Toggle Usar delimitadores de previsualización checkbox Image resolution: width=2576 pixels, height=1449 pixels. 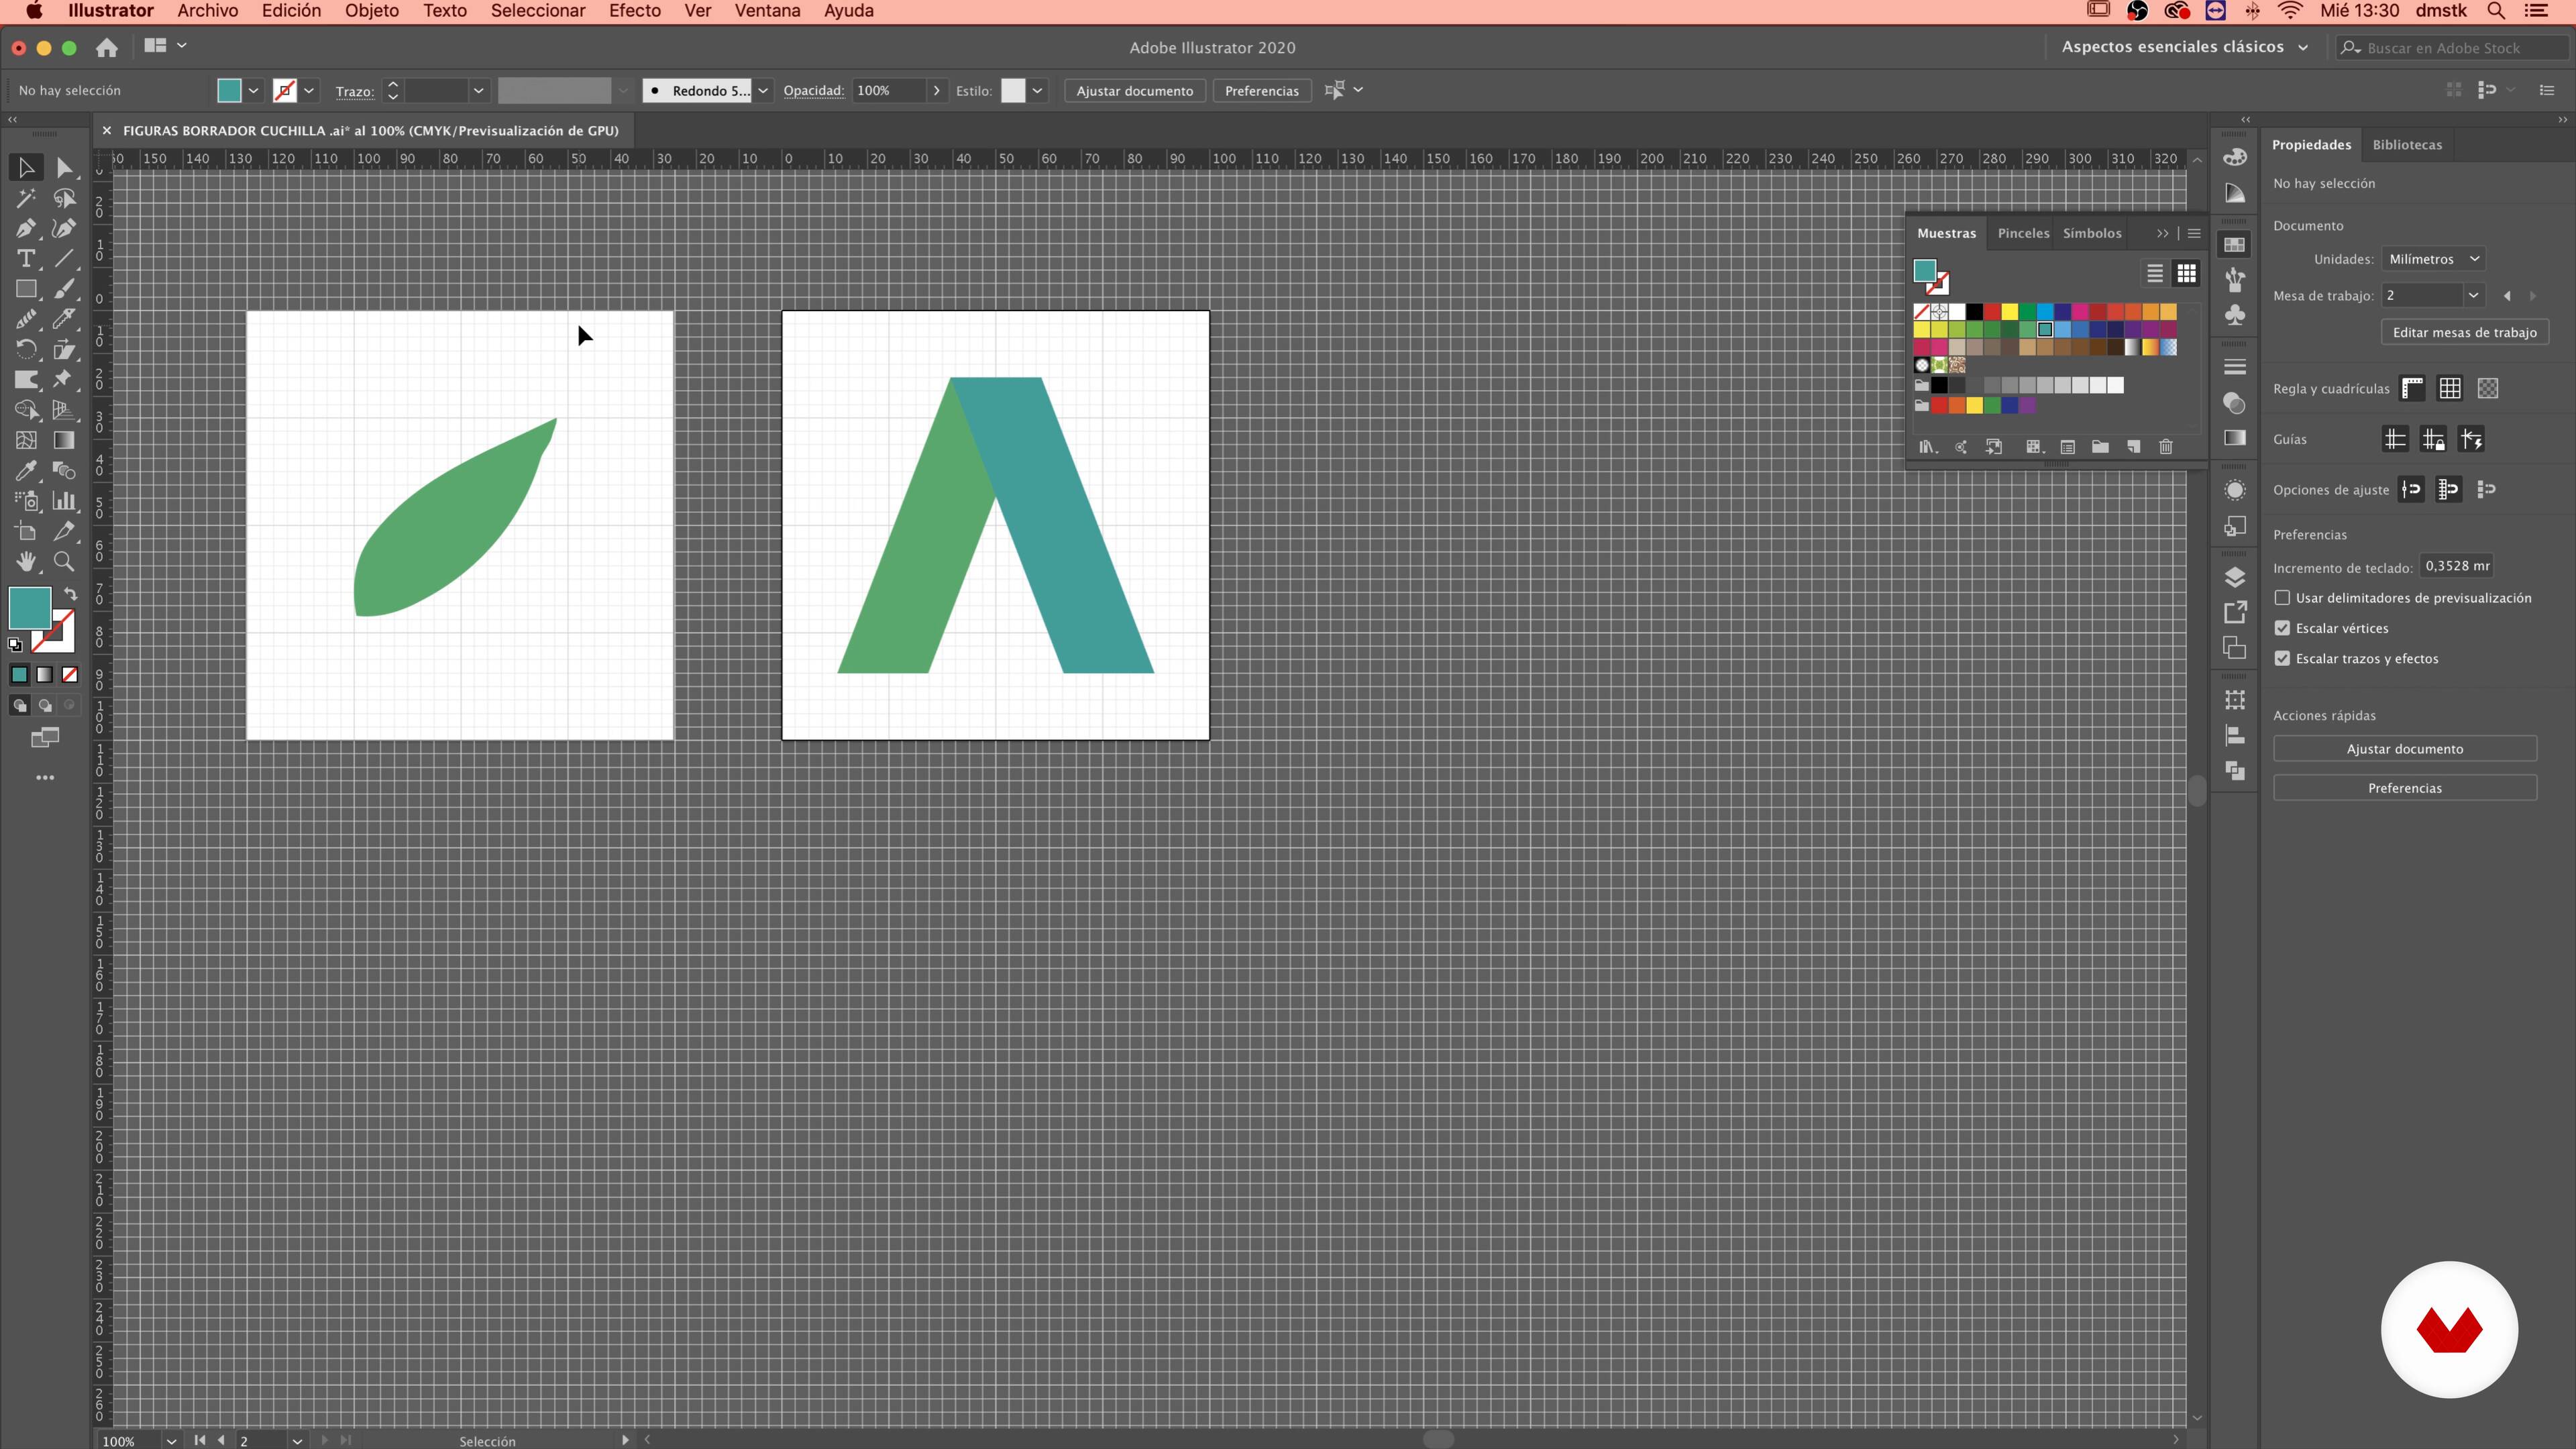[2282, 597]
